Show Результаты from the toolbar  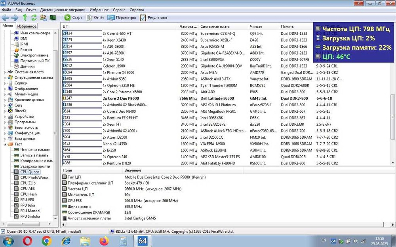pos(154,18)
